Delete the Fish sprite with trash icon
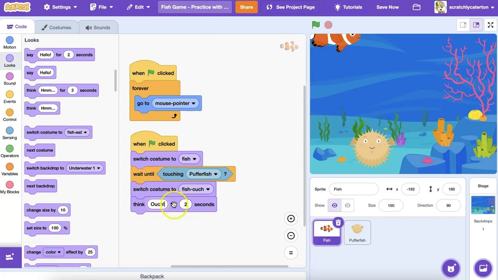Viewport: 498px width, 280px height. tap(338, 223)
